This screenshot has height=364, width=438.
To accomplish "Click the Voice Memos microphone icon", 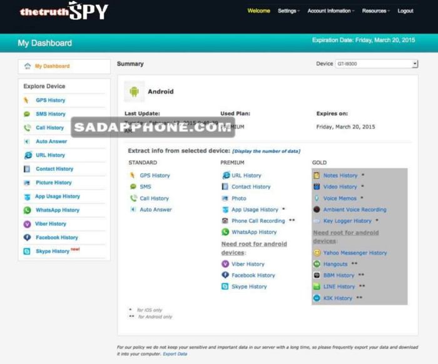I will tap(317, 198).
